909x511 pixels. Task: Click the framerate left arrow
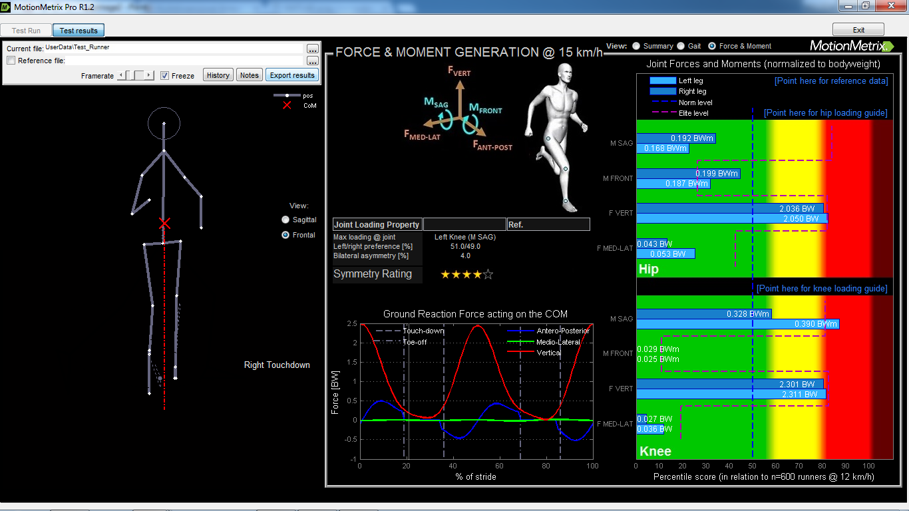click(x=122, y=75)
